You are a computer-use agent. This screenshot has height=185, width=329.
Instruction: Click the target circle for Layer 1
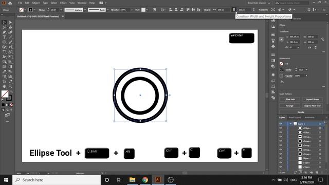(320, 124)
